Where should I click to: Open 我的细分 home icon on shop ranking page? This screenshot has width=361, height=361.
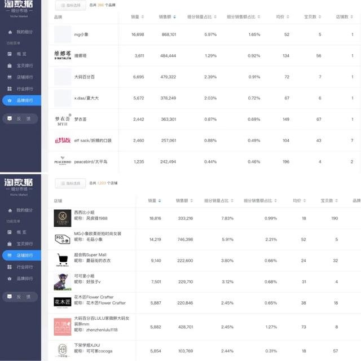click(x=10, y=210)
